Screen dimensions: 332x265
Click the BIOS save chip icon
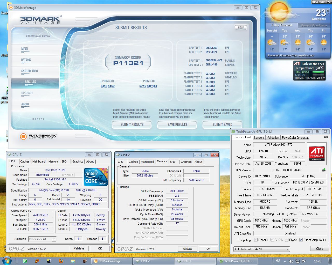pos(323,170)
